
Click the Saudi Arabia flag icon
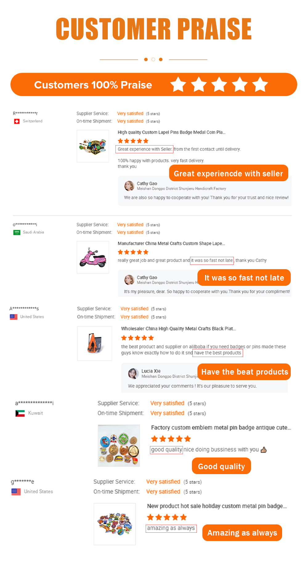pyautogui.click(x=17, y=232)
